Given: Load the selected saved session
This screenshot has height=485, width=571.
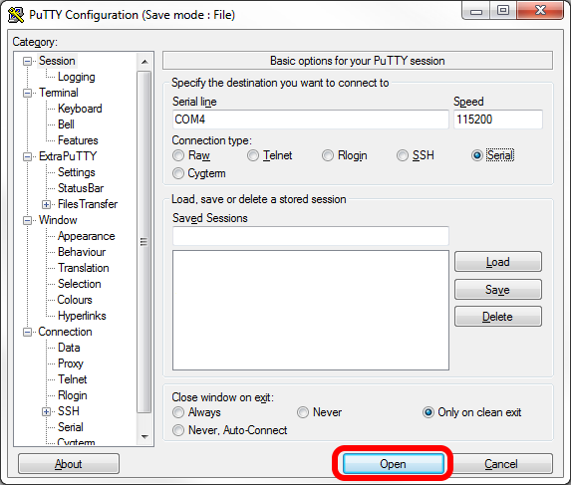Looking at the screenshot, I should pos(498,262).
